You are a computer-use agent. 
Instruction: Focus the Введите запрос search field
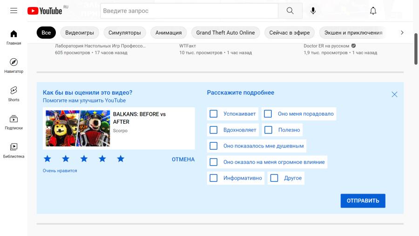(189, 11)
